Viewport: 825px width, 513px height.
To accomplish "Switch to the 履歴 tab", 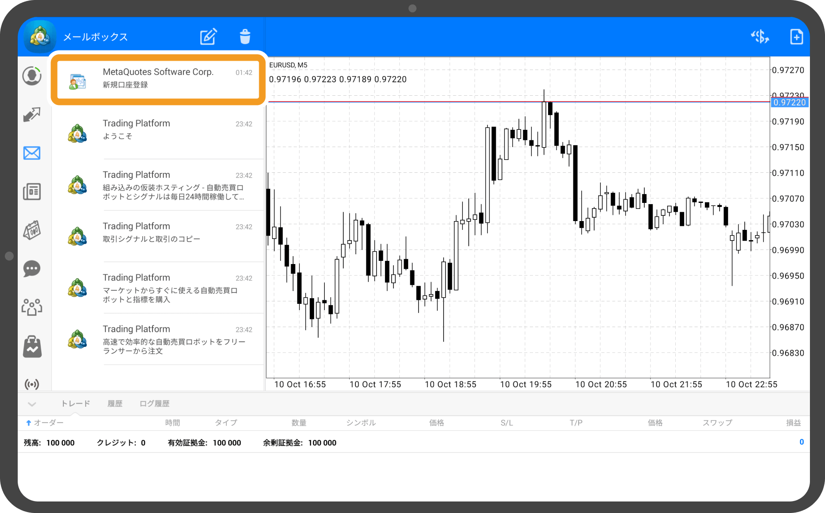I will (x=115, y=404).
